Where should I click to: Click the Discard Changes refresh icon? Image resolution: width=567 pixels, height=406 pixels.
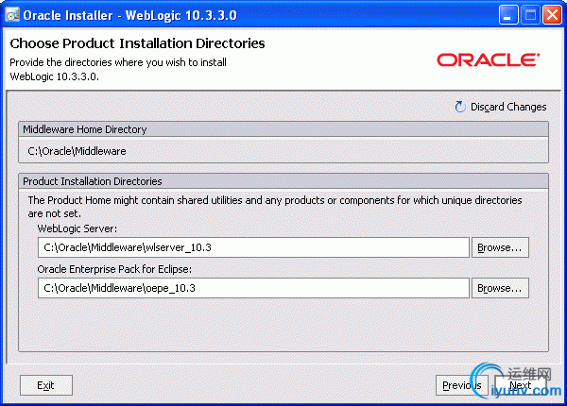[460, 107]
